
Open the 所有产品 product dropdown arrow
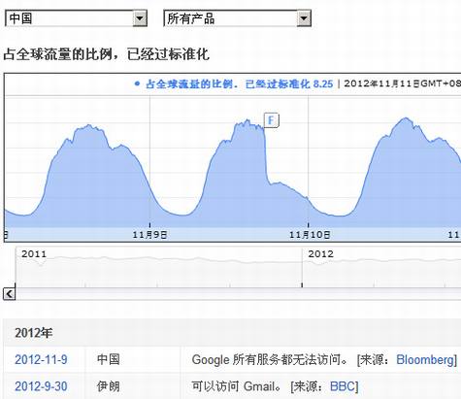point(304,18)
